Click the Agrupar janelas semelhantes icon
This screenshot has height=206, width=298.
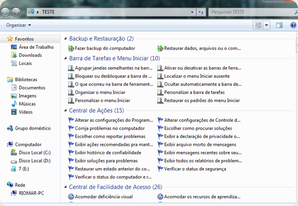tap(71, 68)
